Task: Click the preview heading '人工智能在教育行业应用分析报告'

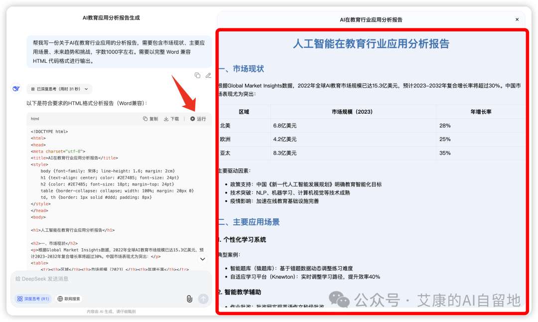Action: [x=371, y=44]
